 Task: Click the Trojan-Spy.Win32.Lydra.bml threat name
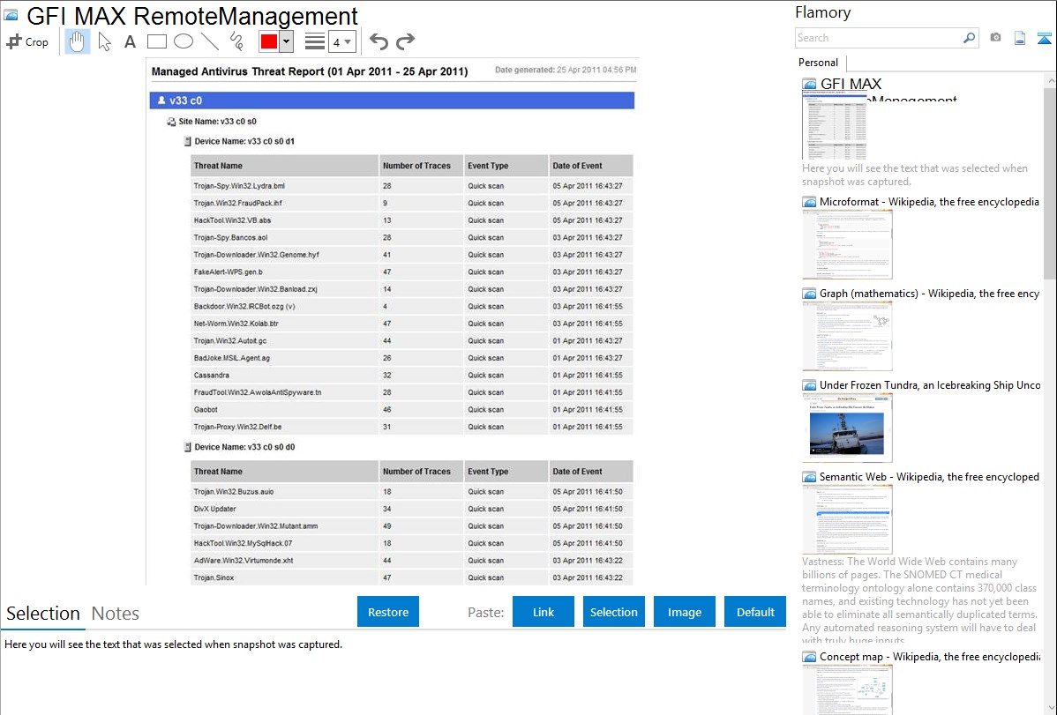(x=239, y=186)
